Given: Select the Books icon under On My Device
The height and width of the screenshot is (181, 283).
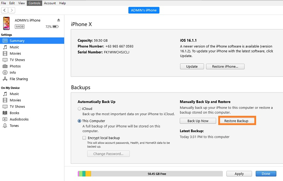Looking at the screenshot, I should (x=5, y=113).
